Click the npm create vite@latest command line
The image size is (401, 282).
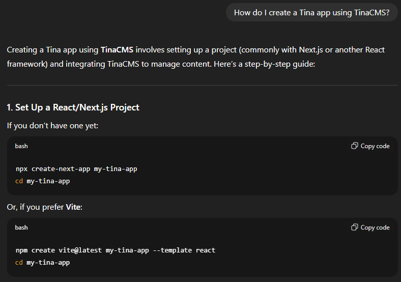pyautogui.click(x=116, y=250)
